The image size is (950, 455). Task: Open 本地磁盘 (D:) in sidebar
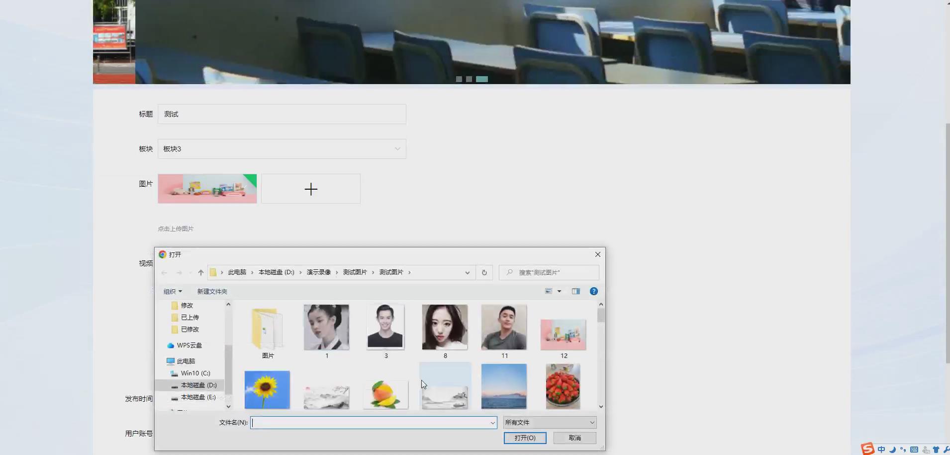(x=193, y=385)
